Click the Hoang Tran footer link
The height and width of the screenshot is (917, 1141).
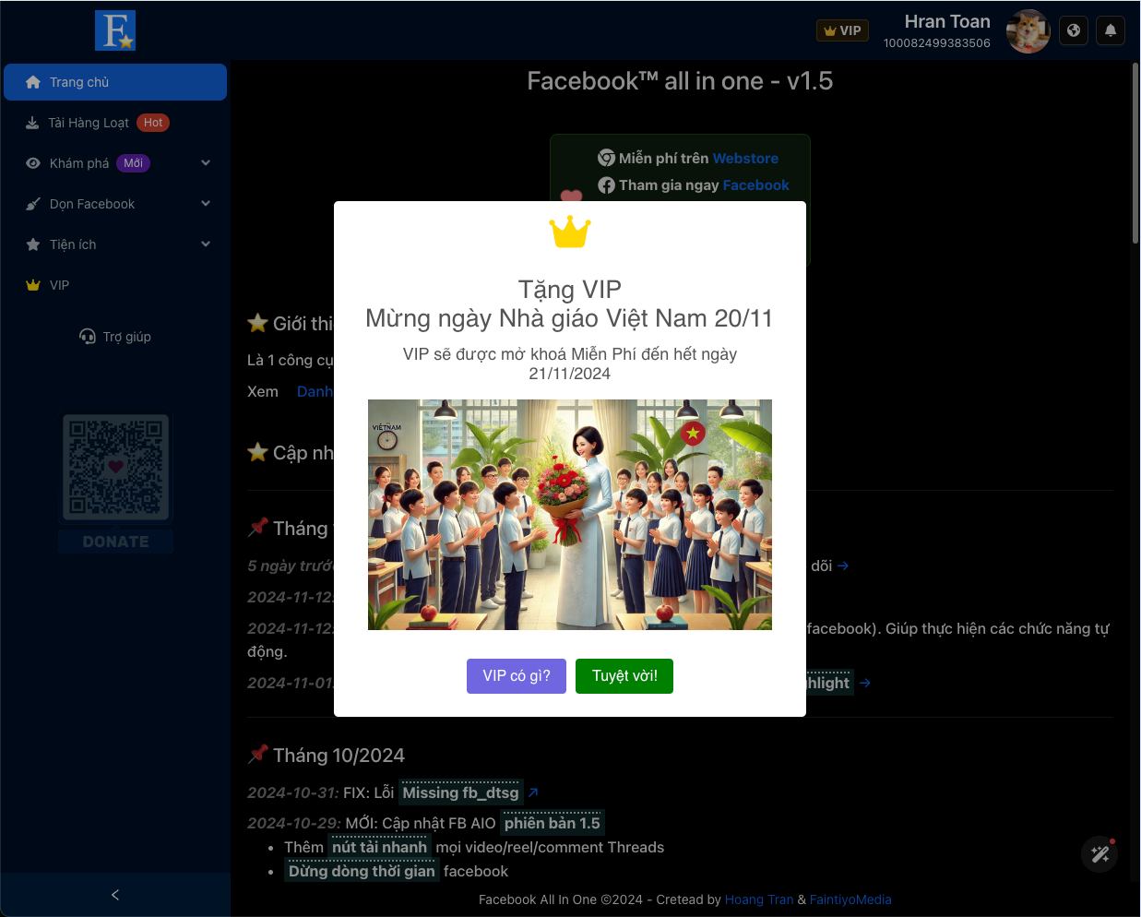759,899
